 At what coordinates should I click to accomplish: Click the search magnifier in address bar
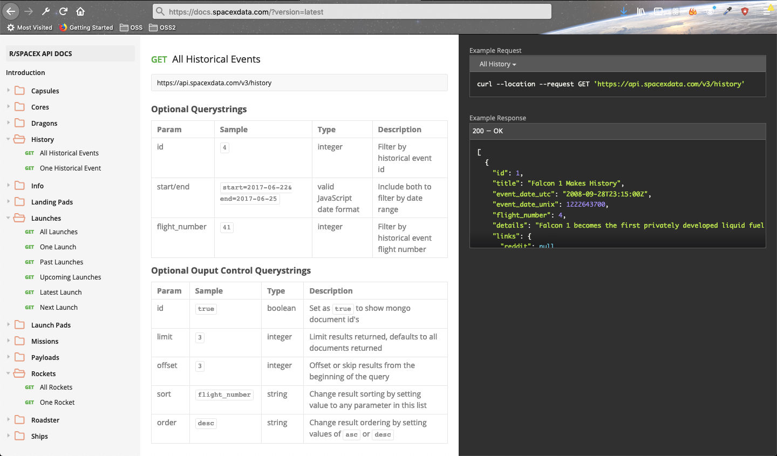click(160, 11)
